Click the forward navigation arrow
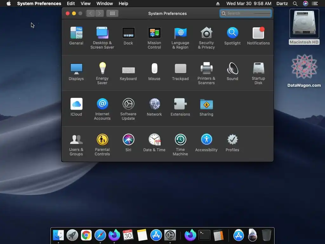 99,13
